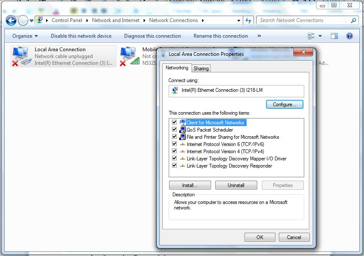Show more toolbar commands via chevron
364x256 pixels.
259,36
